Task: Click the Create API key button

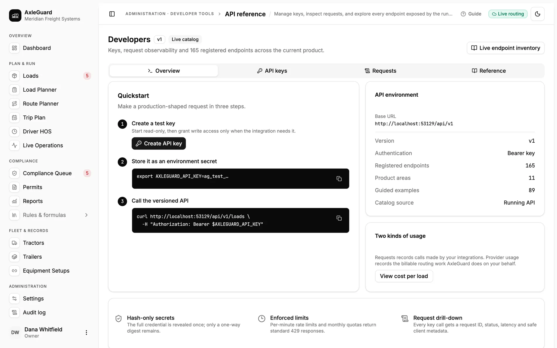Action: [x=159, y=144]
